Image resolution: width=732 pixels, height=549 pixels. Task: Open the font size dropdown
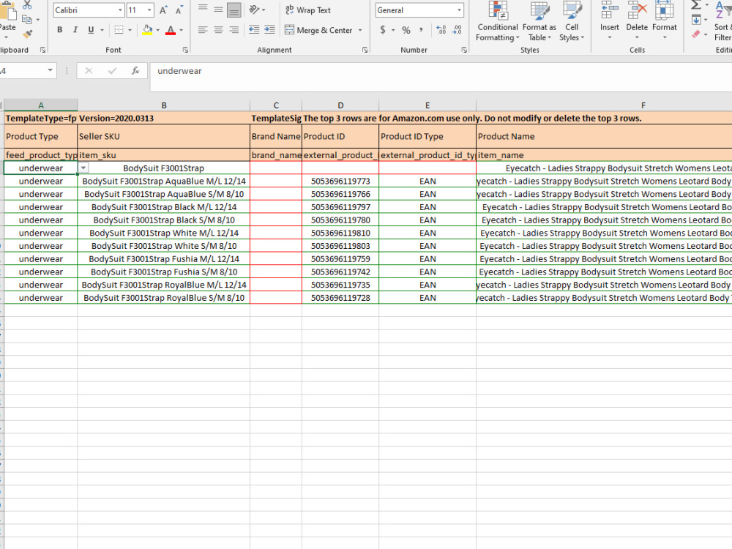[x=149, y=10]
